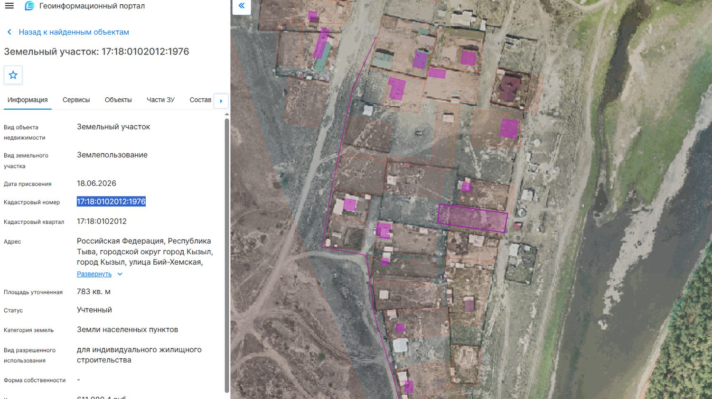Click the Землепользование value

112,155
